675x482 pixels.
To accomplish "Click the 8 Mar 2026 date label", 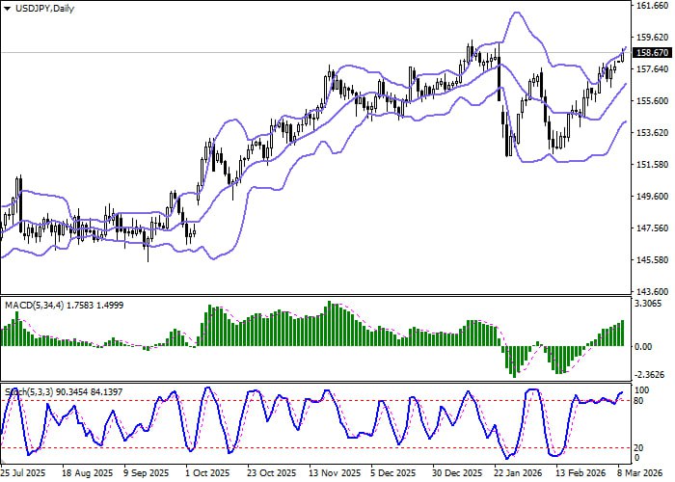I will pos(634,474).
